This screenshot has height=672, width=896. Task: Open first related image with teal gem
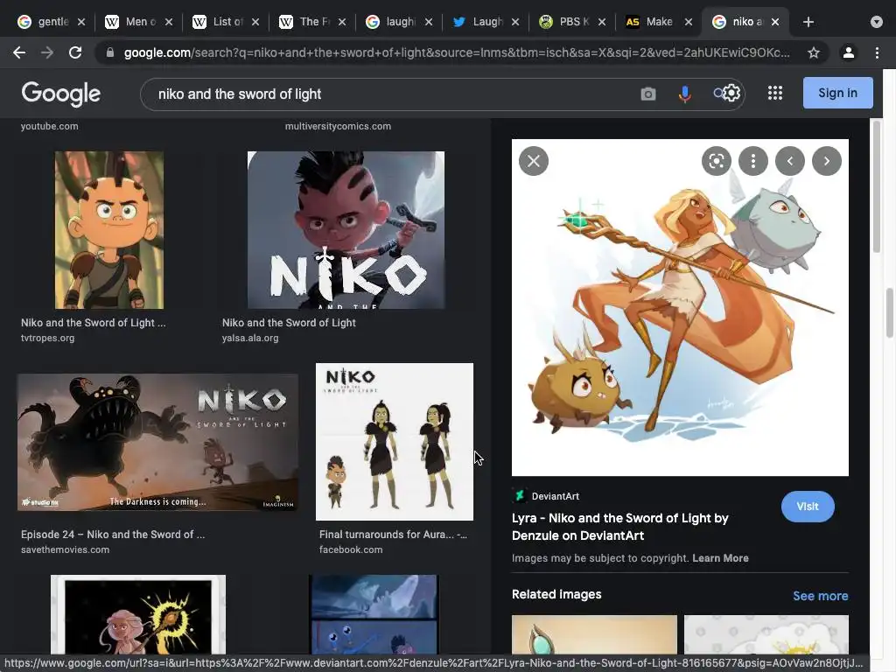pyautogui.click(x=594, y=634)
